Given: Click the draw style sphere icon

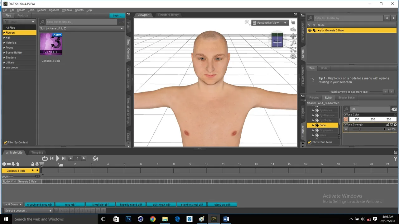Looking at the screenshot, I should (247, 22).
